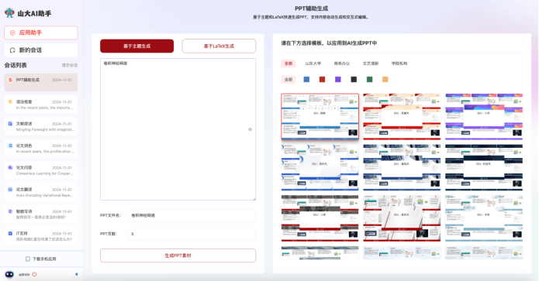
Task: Select the purple gradient SDU template thumbnail
Action: [x=484, y=117]
